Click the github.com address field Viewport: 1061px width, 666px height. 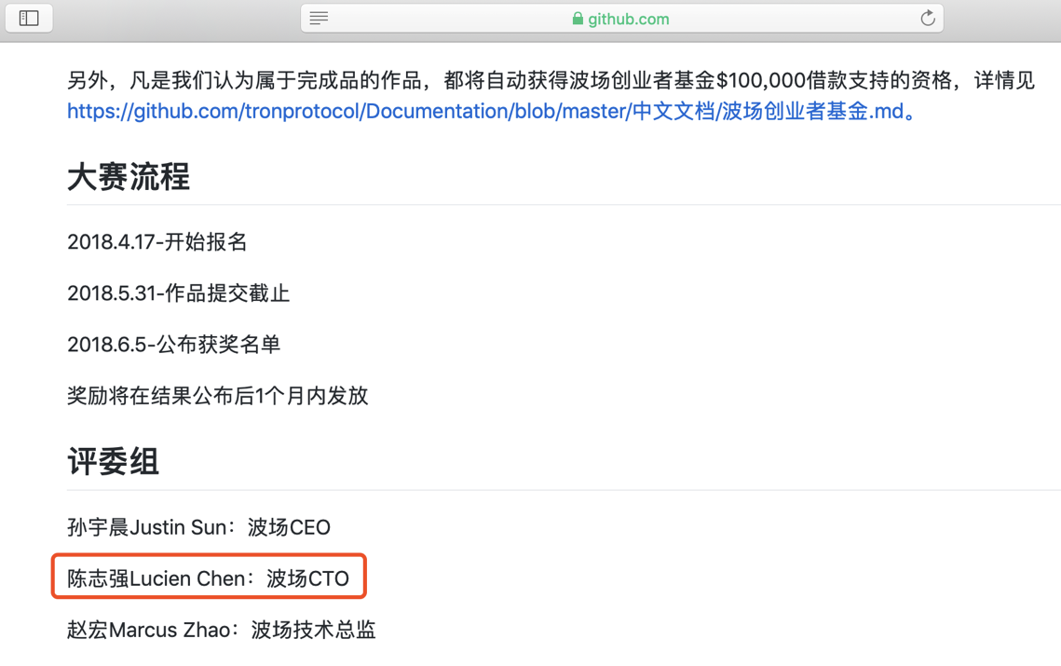[x=622, y=19]
